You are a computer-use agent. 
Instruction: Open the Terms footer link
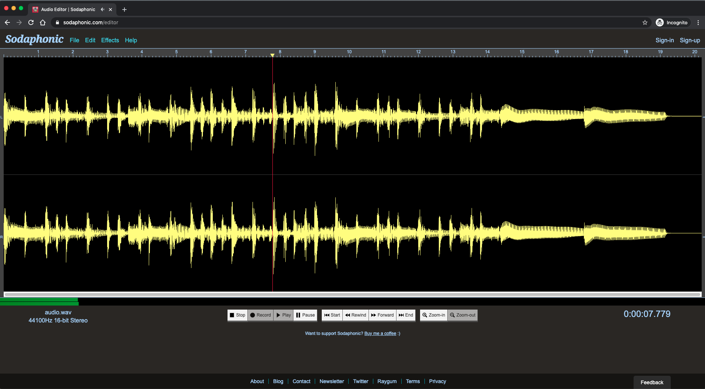pyautogui.click(x=413, y=381)
